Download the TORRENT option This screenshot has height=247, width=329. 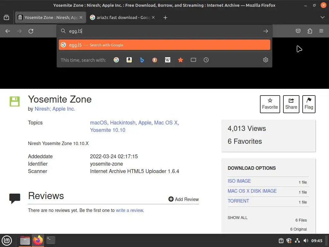click(x=238, y=201)
